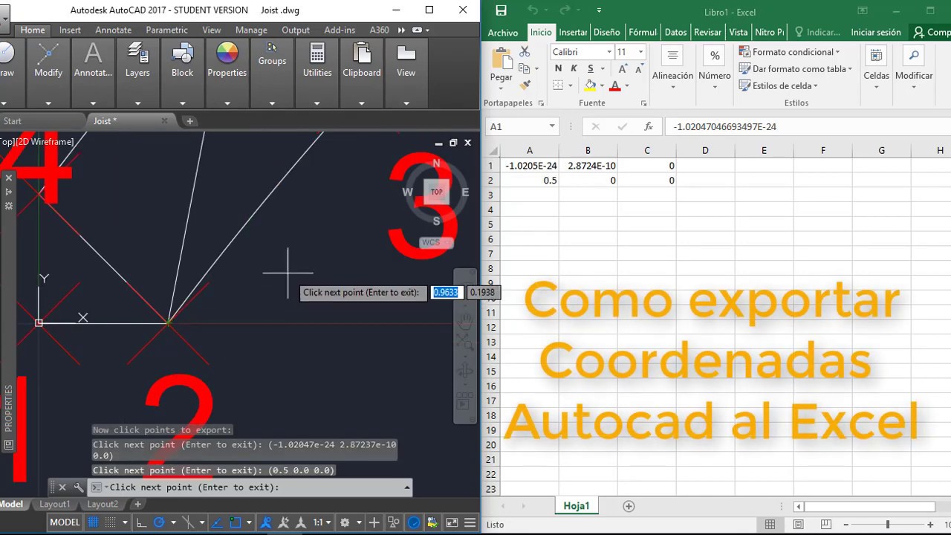Viewport: 951px width, 535px height.
Task: Toggle underline (S) formatting in Excel
Action: tap(591, 68)
